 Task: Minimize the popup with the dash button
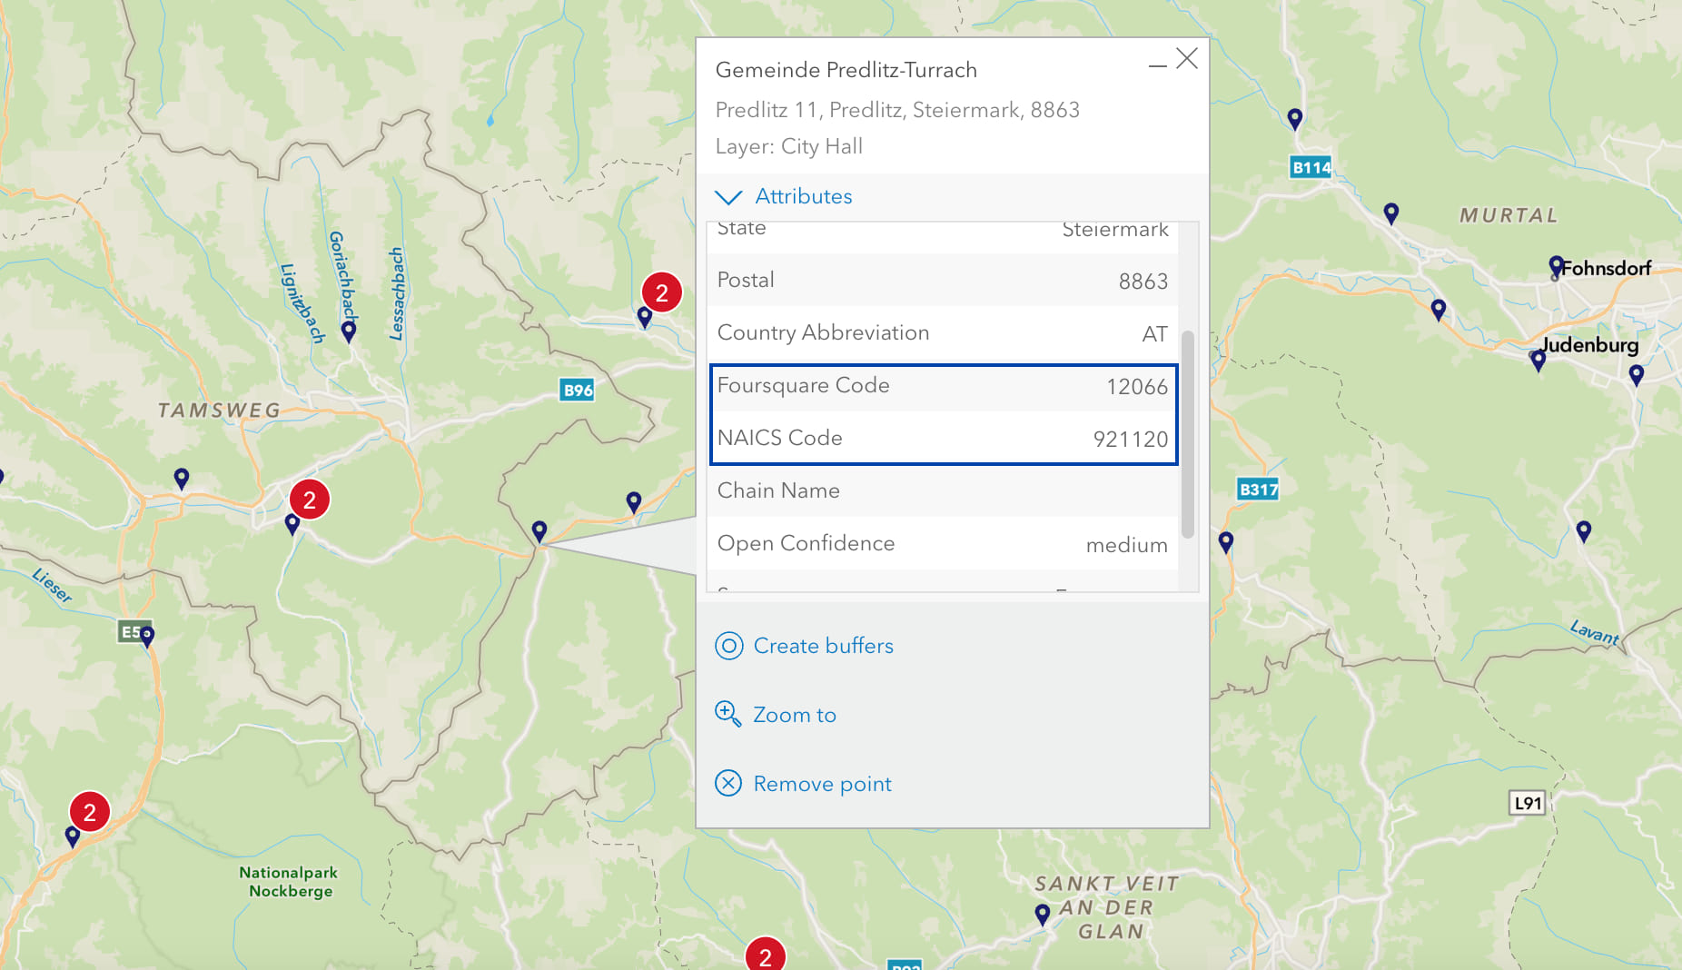tap(1158, 65)
